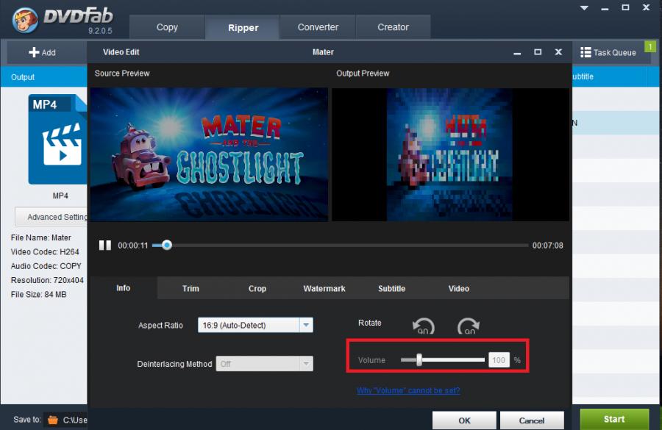Switch to the Copy module tab

point(167,27)
